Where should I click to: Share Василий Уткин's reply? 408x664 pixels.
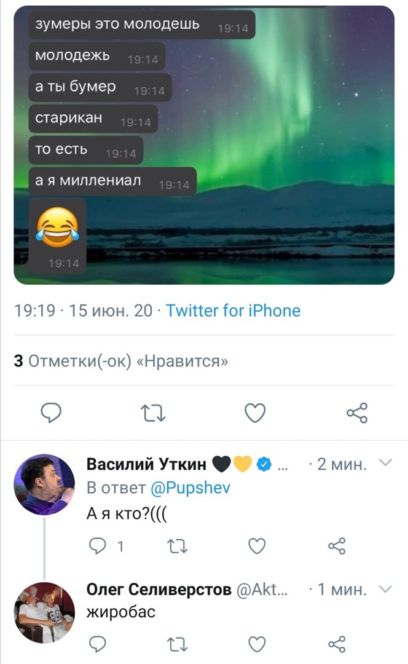337,545
